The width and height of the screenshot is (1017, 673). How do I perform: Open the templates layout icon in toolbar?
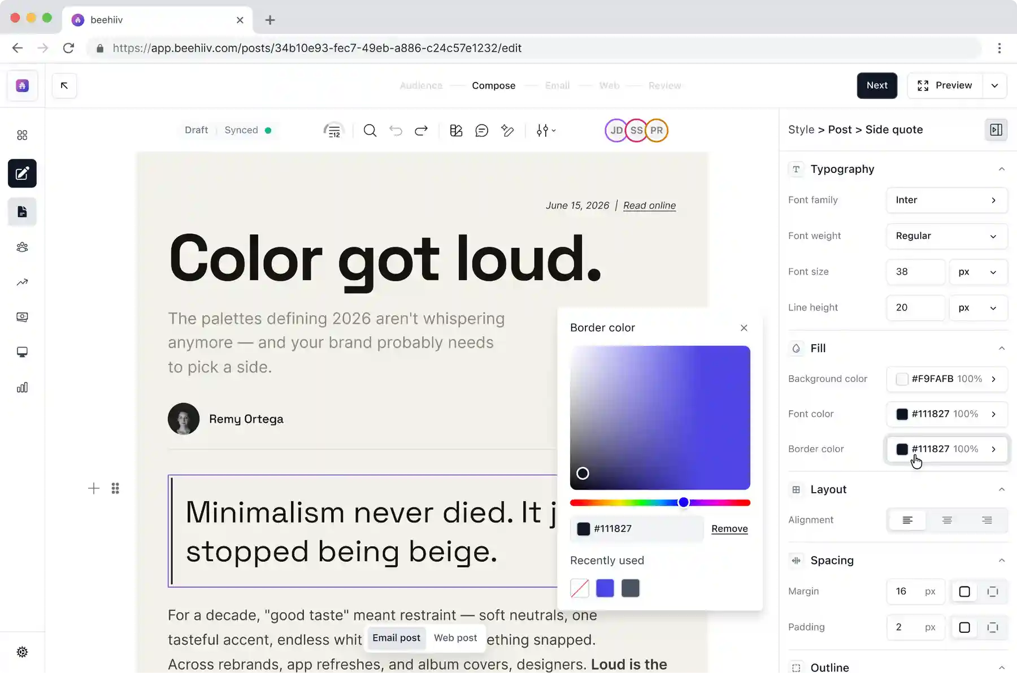[456, 131]
